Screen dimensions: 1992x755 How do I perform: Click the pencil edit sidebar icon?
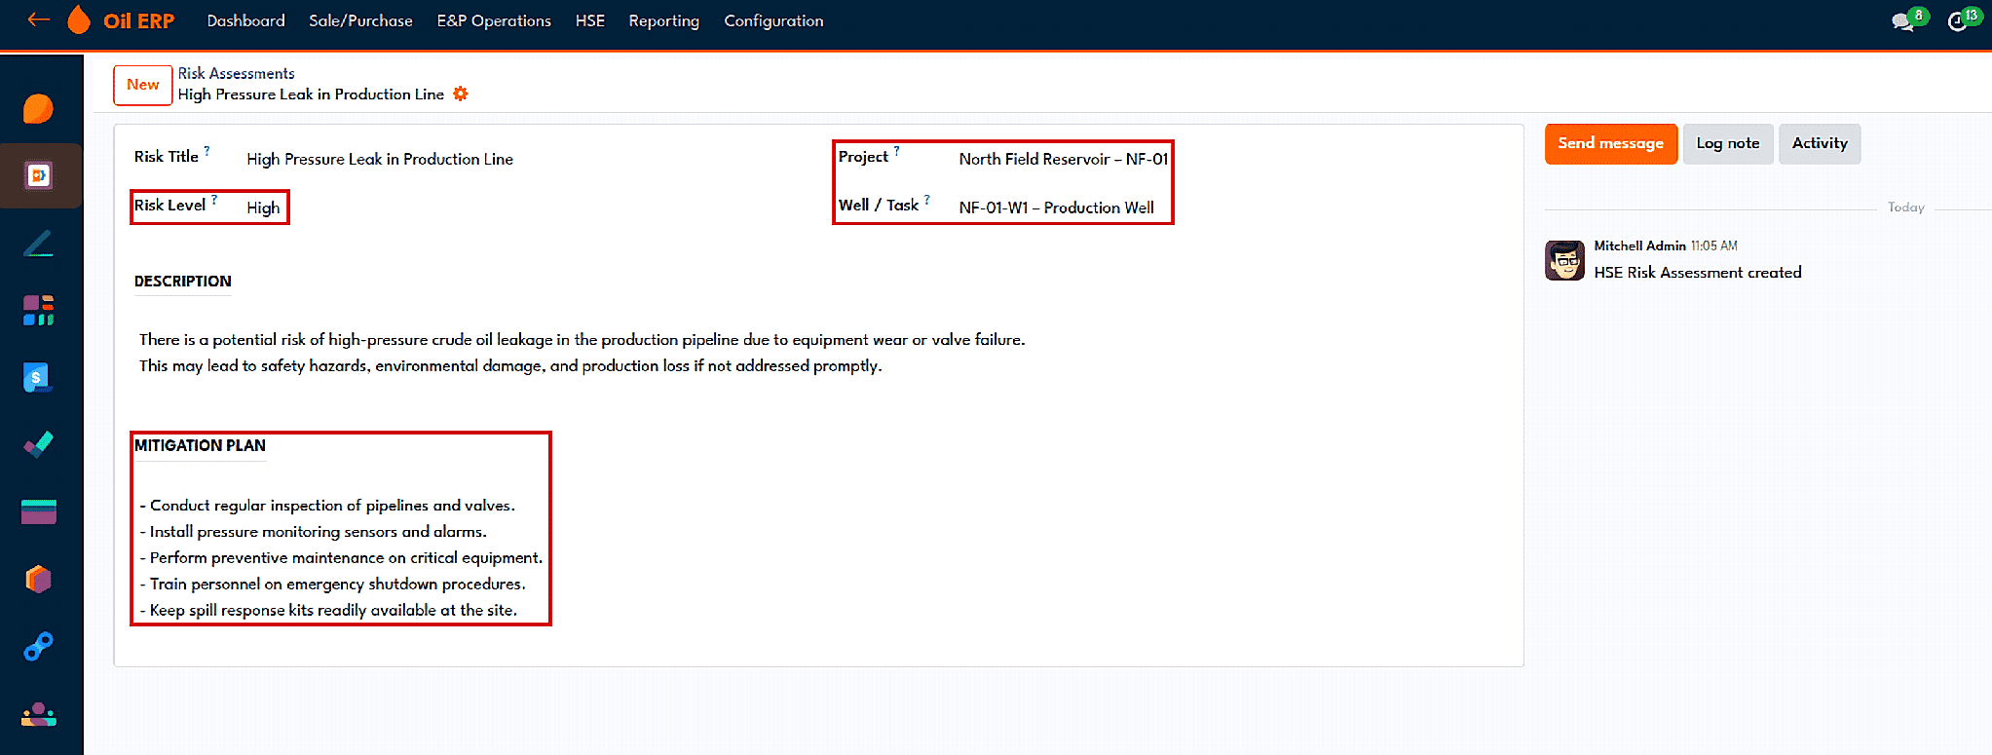[x=39, y=243]
